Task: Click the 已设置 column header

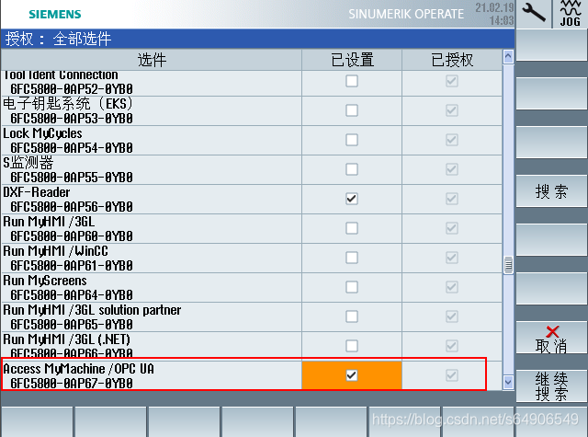Action: coord(352,60)
